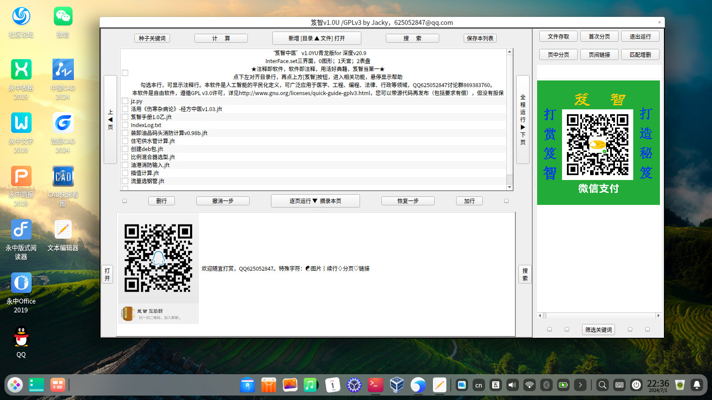Viewport: 712px width, 400px height.
Task: Open 永中文字 2019 desktop icon
Action: click(x=21, y=133)
